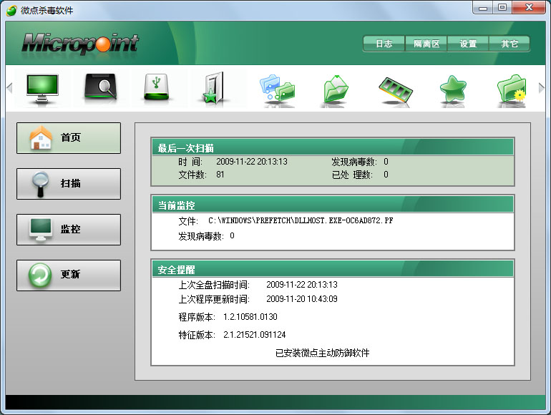Select the 最后一次扫描 panel header
Screen dimensions: 551x415
click(333, 147)
